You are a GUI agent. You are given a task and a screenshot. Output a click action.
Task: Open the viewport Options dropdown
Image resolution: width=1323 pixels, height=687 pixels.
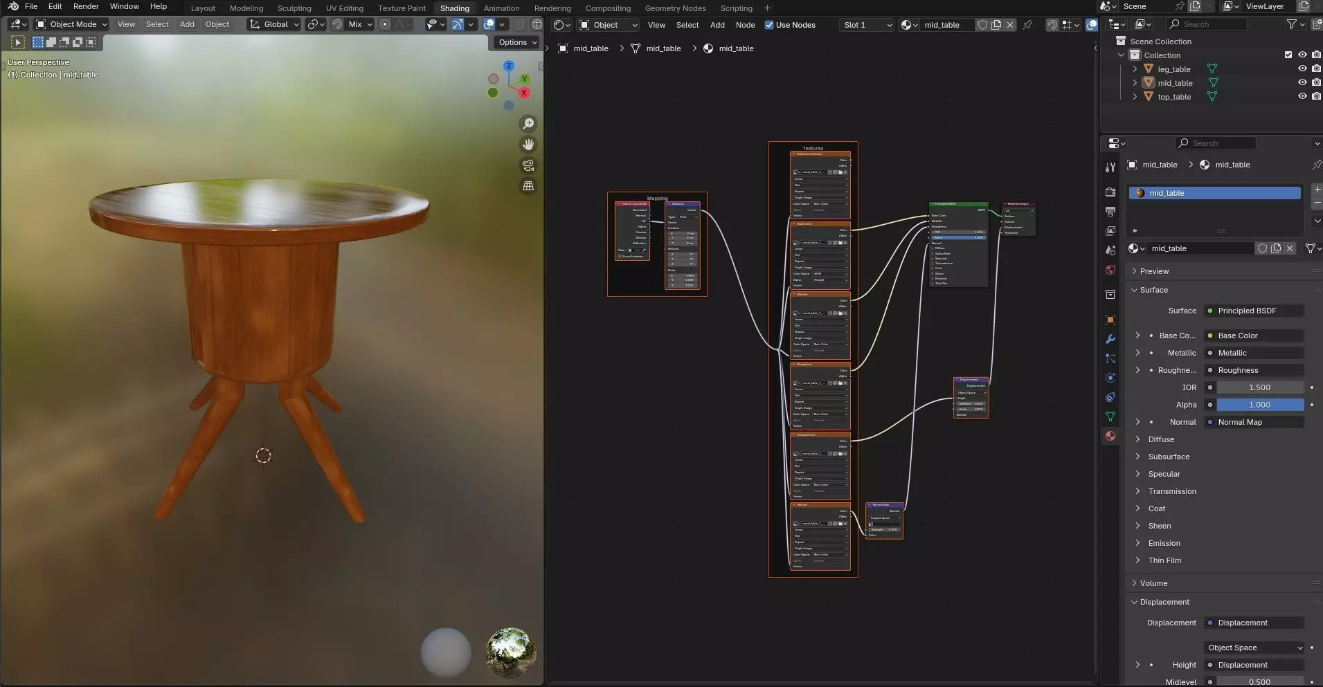tap(517, 42)
